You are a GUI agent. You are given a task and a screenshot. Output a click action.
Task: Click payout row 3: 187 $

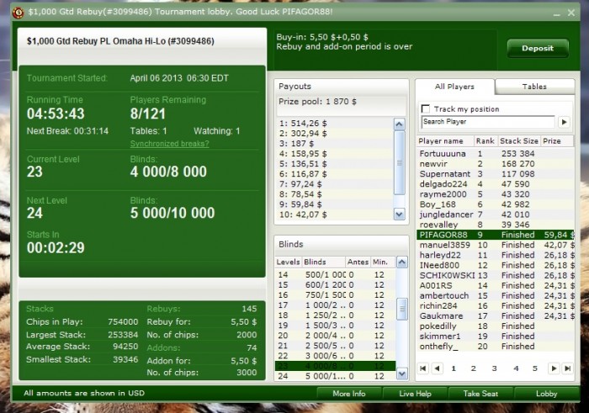(335, 144)
